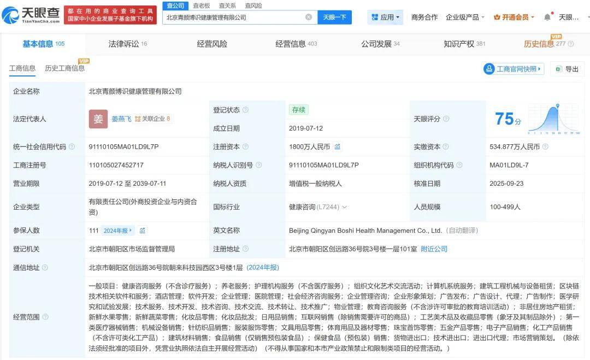Image resolution: width=590 pixels, height=360 pixels.
Task: Open the 经营信息 tab
Action: pyautogui.click(x=296, y=44)
